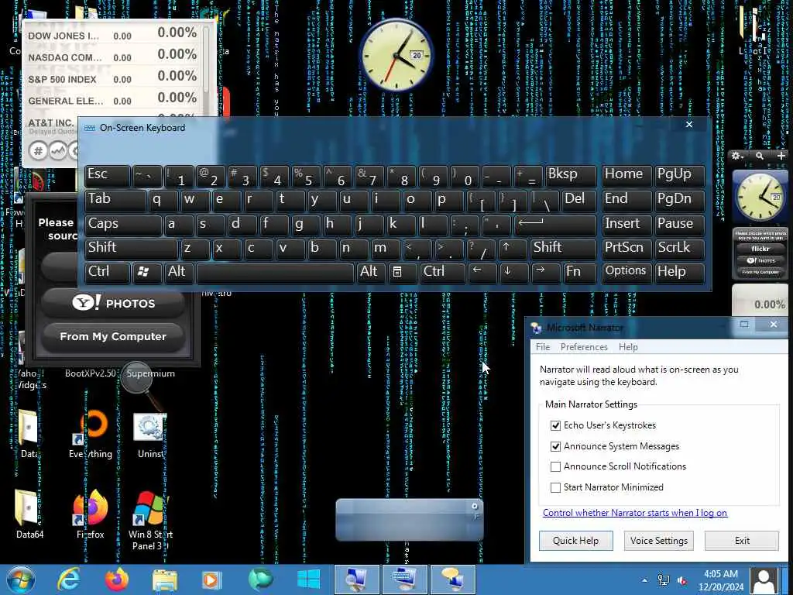Screen dimensions: 793x595
Task: Click Quick Help button in Narrator
Action: (575, 540)
